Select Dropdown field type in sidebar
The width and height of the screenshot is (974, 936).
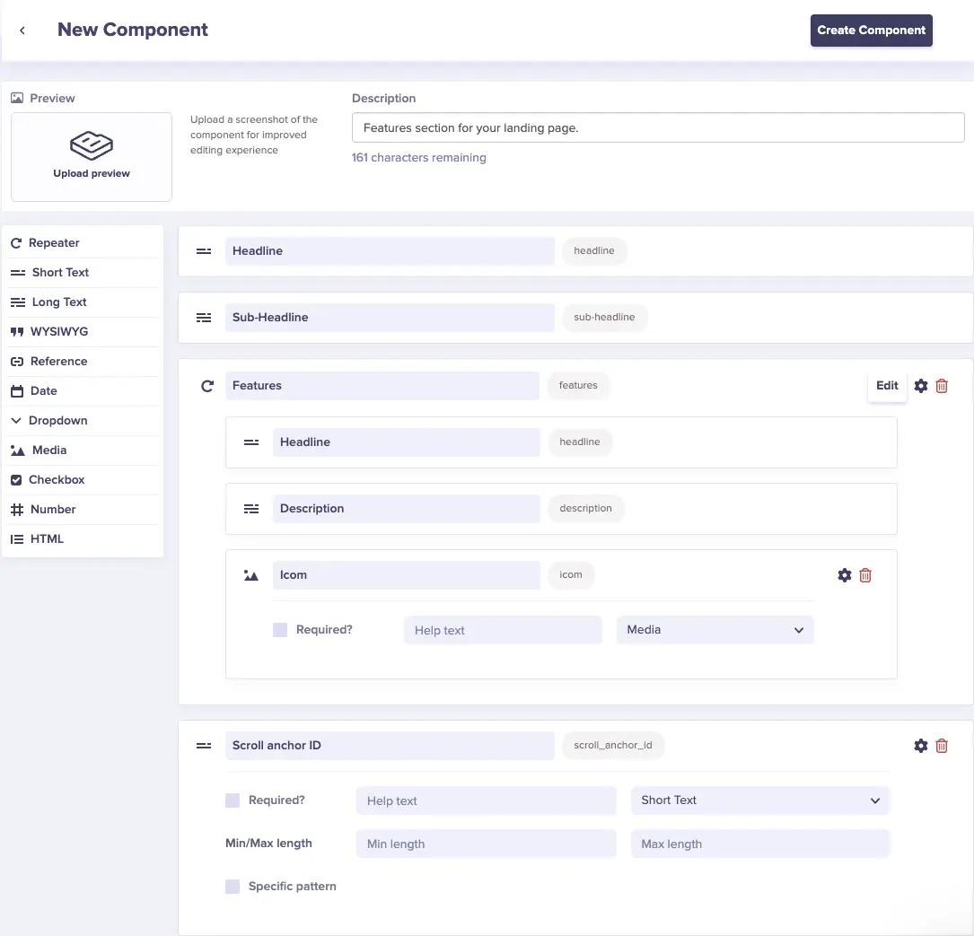[x=58, y=421]
